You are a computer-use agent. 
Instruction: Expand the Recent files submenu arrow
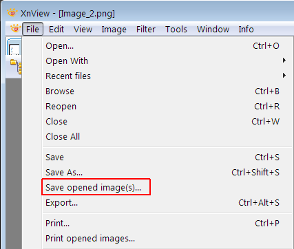[284, 76]
